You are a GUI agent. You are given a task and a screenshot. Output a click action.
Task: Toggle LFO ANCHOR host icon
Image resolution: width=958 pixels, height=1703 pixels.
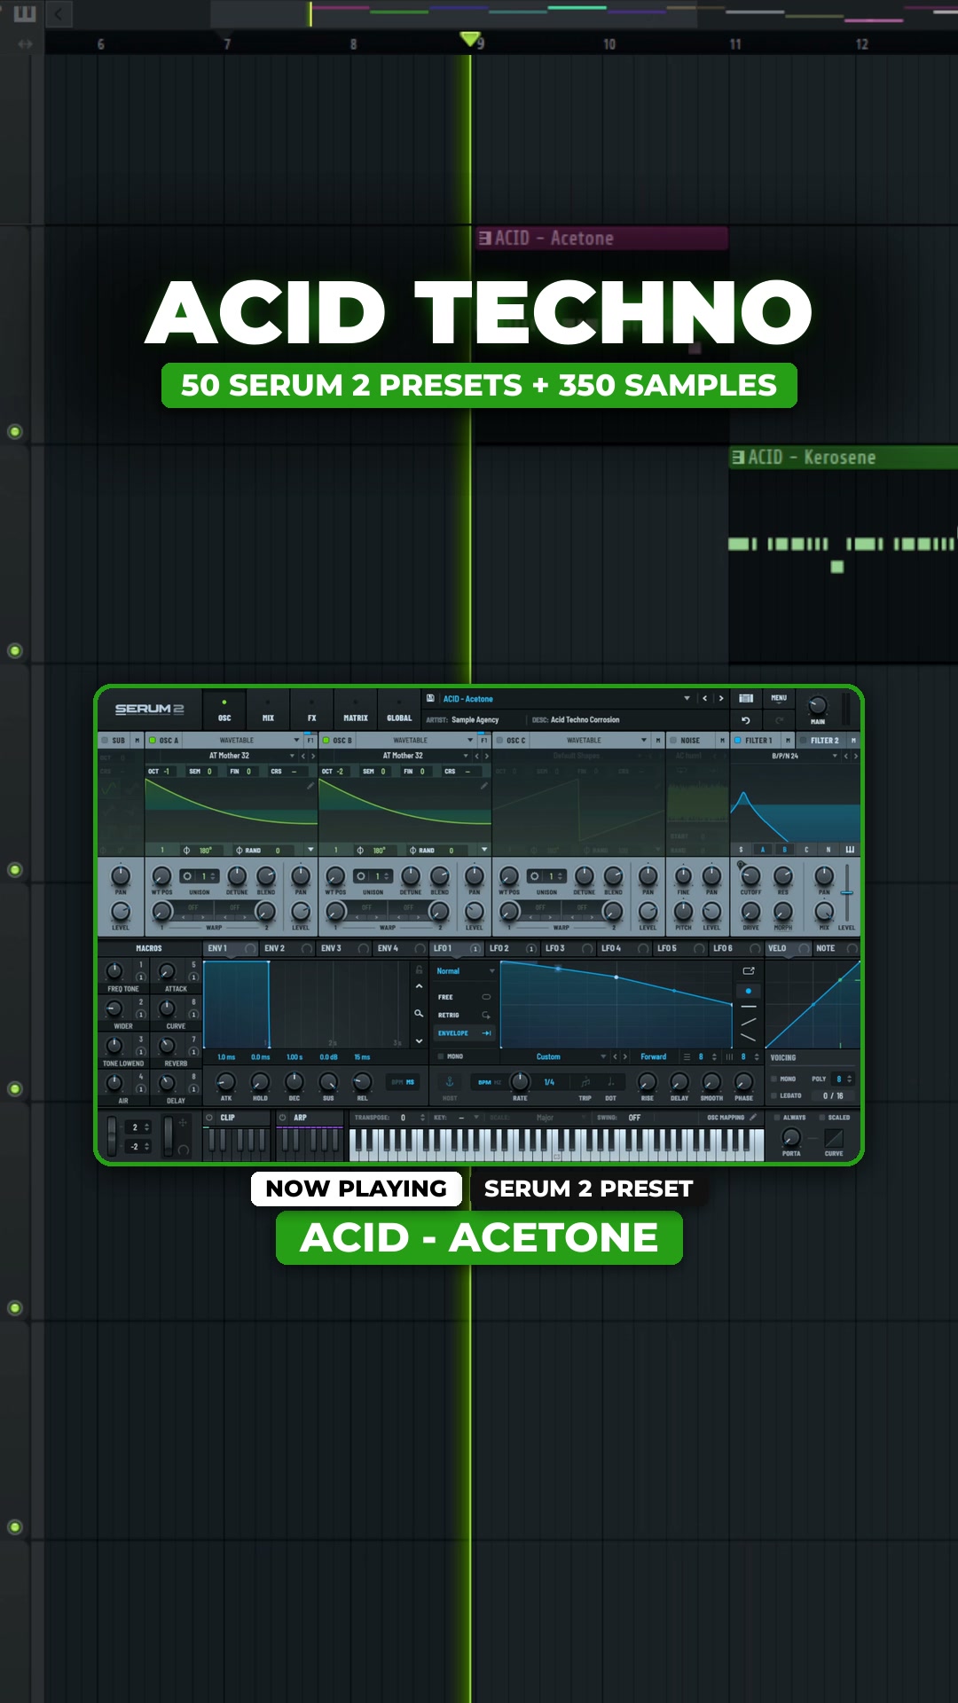pyautogui.click(x=450, y=1081)
